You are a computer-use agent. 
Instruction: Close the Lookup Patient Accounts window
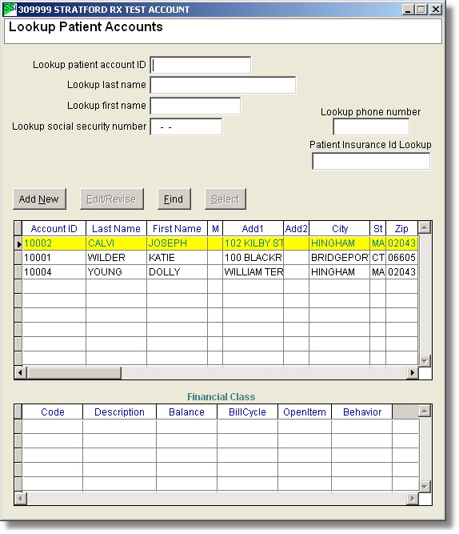click(436, 10)
